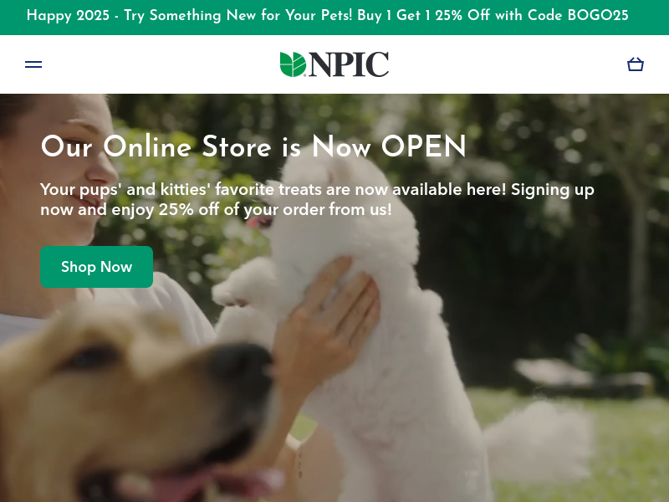The image size is (669, 502).
Task: Open the hamburger navigation menu
Action: pos(33,64)
